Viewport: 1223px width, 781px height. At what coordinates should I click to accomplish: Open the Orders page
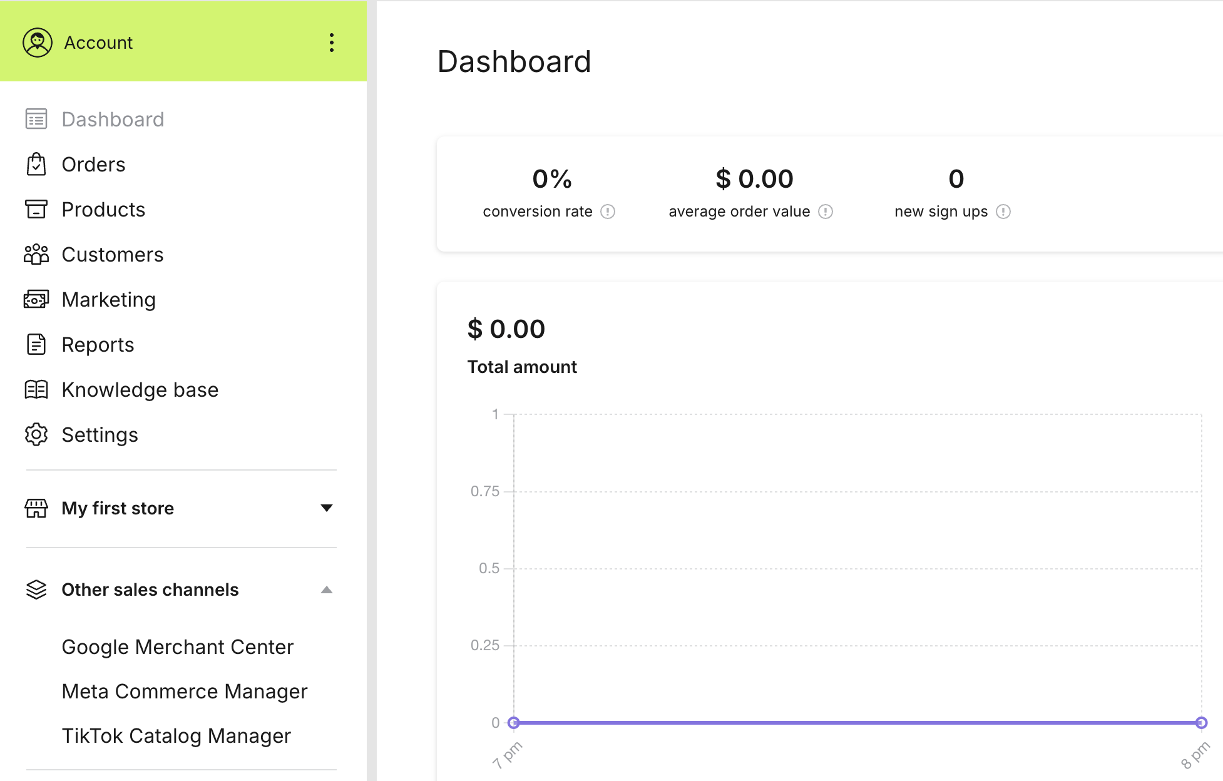tap(93, 164)
